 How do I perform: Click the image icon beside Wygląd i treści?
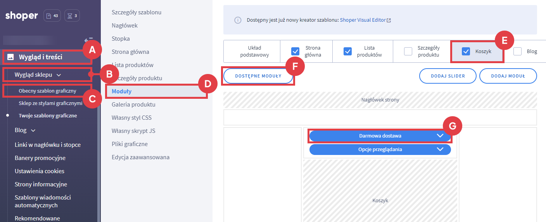coord(11,57)
